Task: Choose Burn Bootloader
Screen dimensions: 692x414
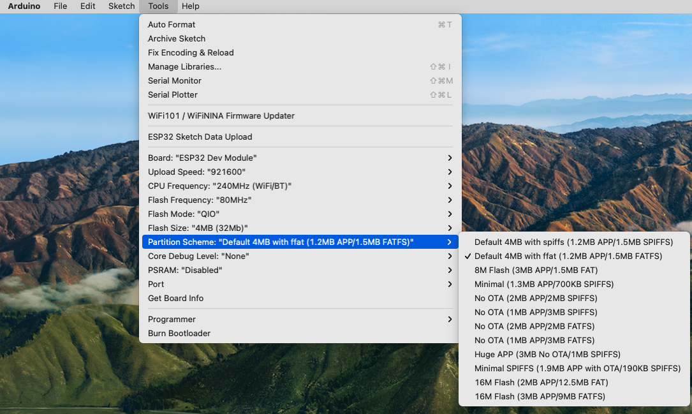Action: click(300, 333)
